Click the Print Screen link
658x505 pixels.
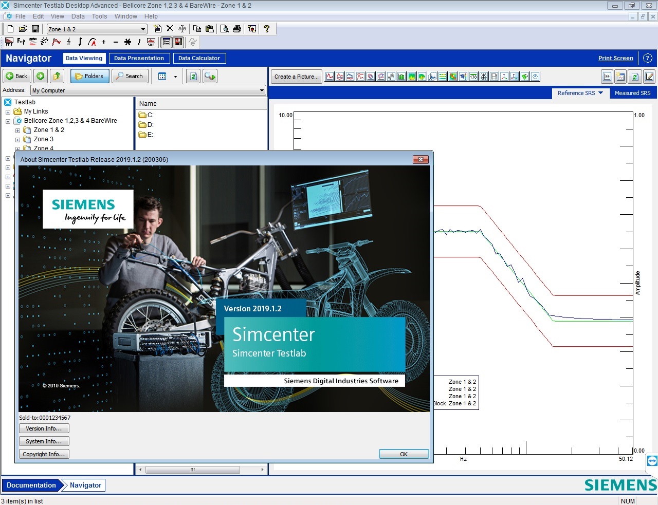tap(615, 58)
